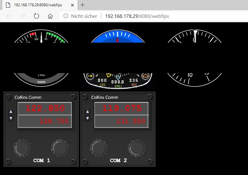Reload the webfips page
This screenshot has height=175, width=248.
coord(36,16)
